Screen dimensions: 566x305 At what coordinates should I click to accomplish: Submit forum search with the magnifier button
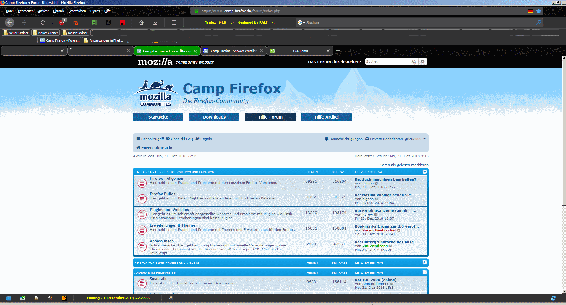pyautogui.click(x=414, y=61)
